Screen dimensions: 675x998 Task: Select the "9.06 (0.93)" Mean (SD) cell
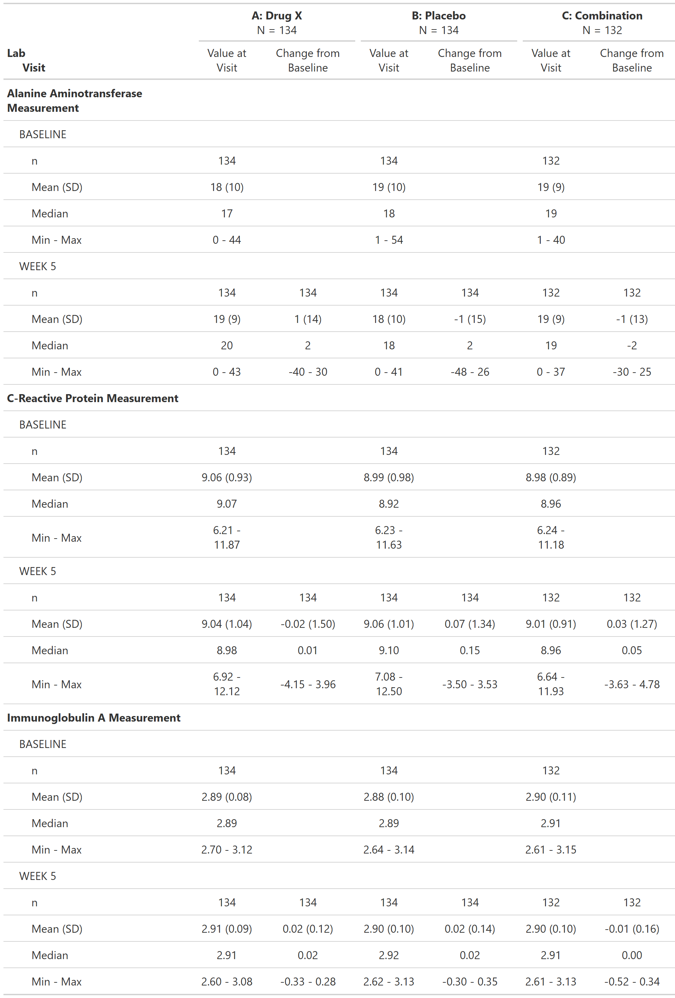click(x=227, y=477)
